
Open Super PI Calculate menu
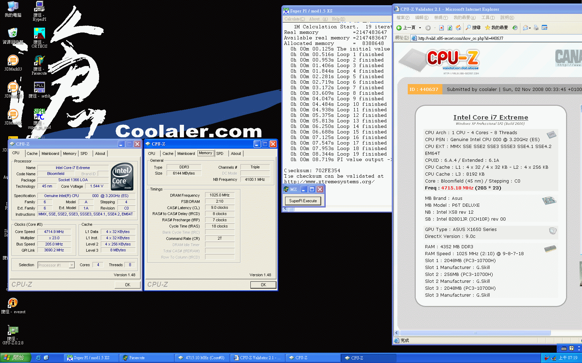tap(294, 19)
